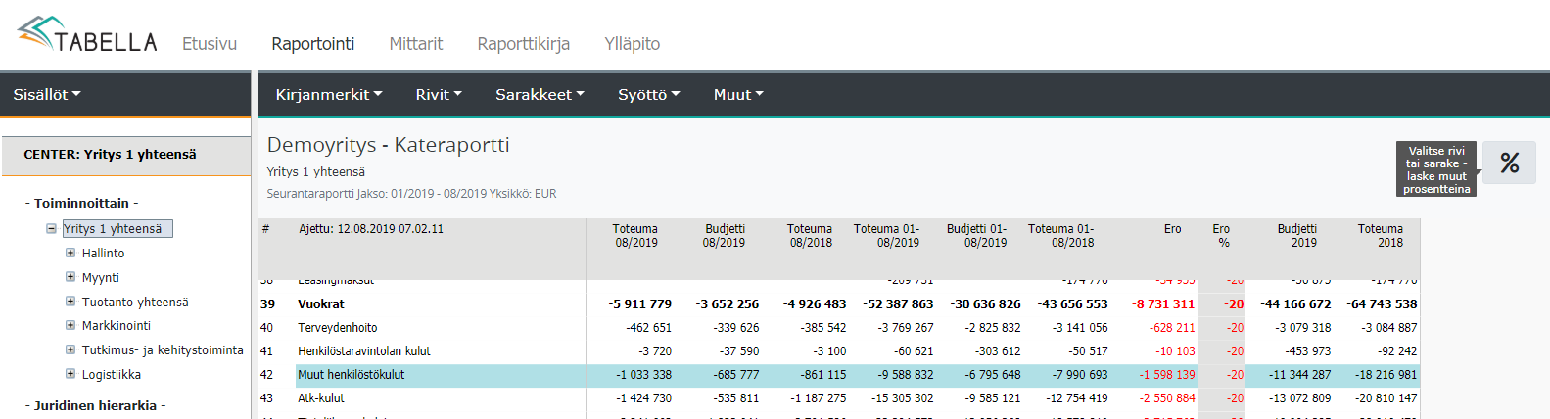Viewport: 1550px width, 419px height.
Task: Open the Sarakkeet dropdown menu
Action: click(539, 95)
